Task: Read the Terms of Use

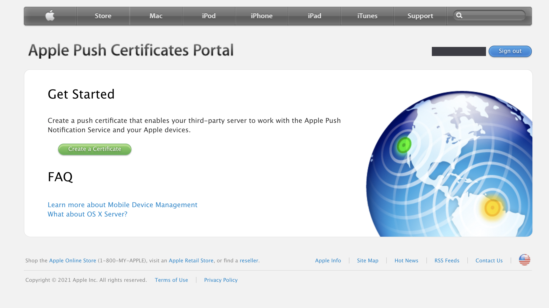Action: (x=171, y=280)
